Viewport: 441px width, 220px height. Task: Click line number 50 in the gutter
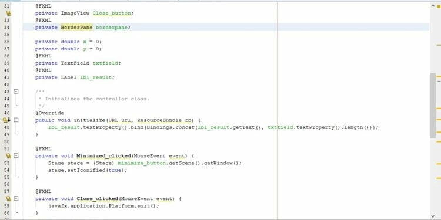point(6,141)
